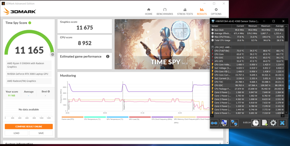
Task: Click the HWiNFO reset clock icon
Action: pyautogui.click(x=255, y=123)
